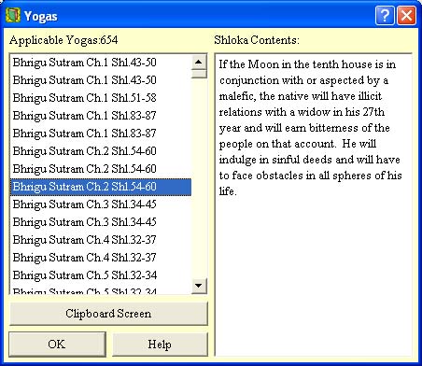
Task: Close the Yogas dialog
Action: 406,15
